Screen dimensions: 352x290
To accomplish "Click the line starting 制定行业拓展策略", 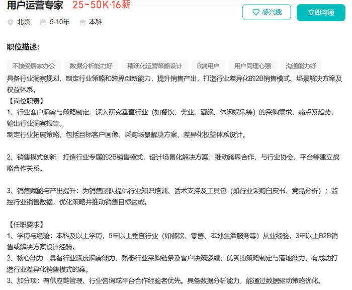I will point(126,134).
